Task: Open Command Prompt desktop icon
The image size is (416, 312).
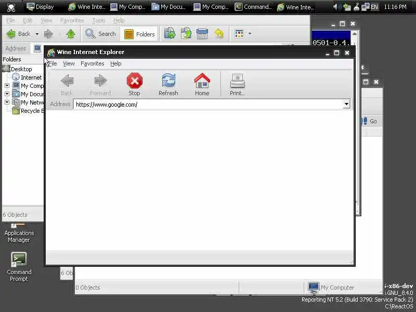Action: pos(19,267)
